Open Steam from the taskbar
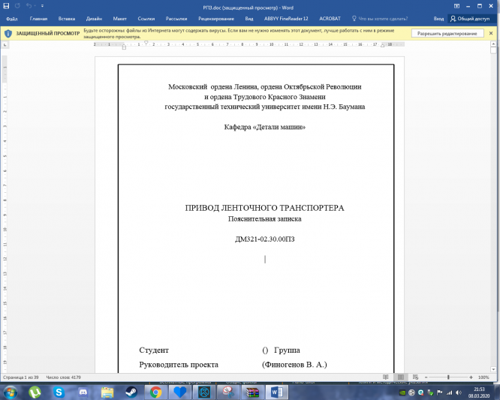 click(131, 392)
